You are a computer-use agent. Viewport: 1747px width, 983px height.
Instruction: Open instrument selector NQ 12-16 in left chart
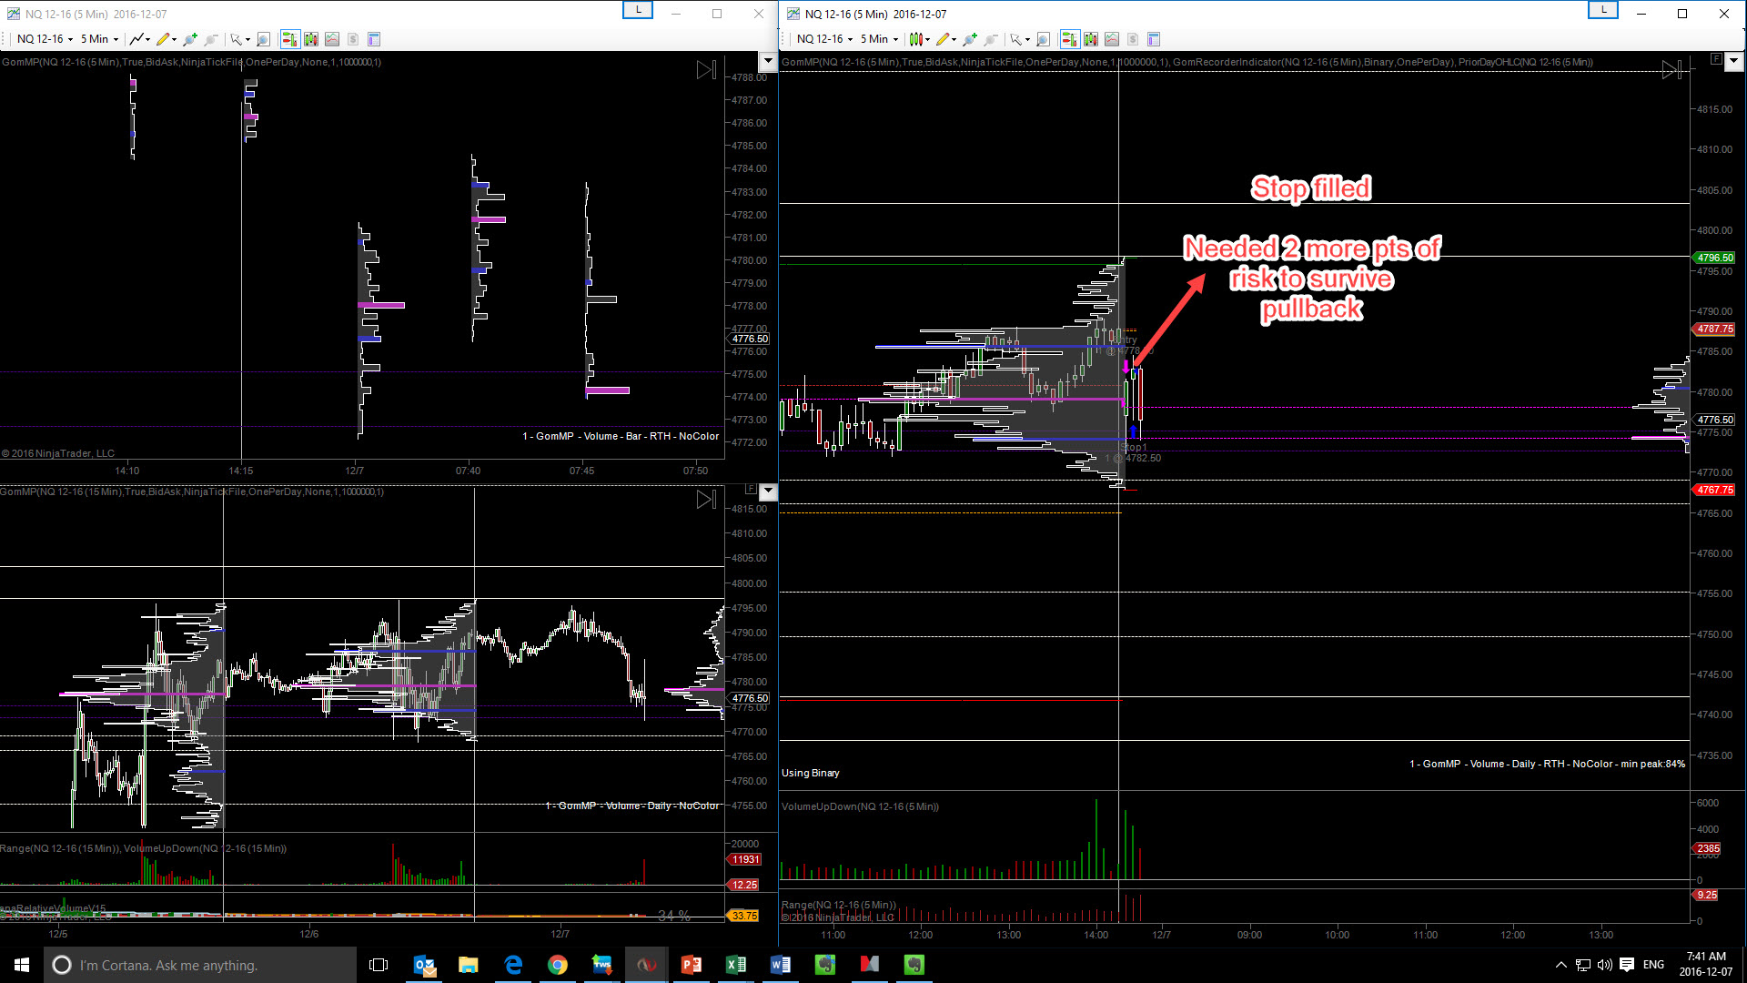pyautogui.click(x=45, y=39)
